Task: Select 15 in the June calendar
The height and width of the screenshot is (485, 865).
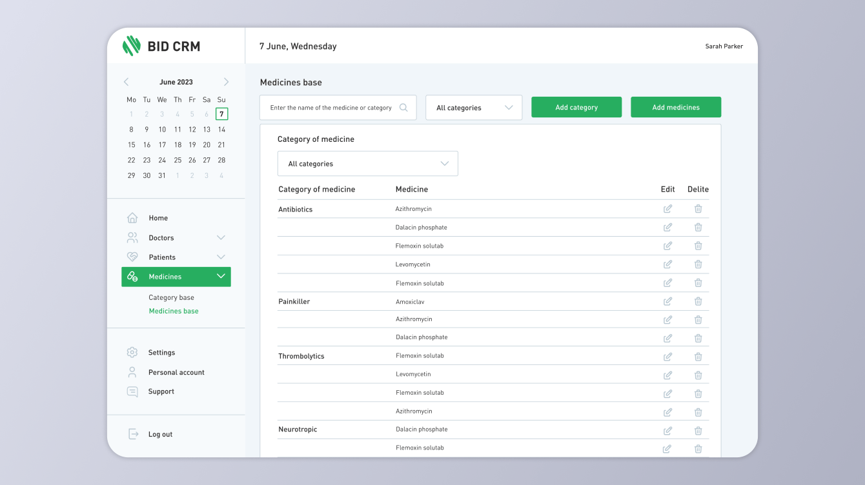Action: point(132,145)
